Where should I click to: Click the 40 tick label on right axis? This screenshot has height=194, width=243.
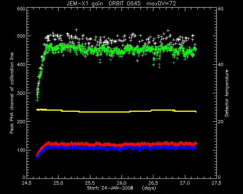tap(221, 64)
